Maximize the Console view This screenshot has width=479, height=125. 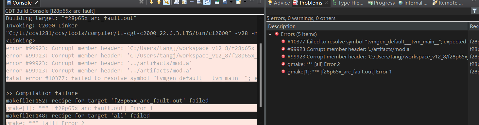(x=259, y=2)
